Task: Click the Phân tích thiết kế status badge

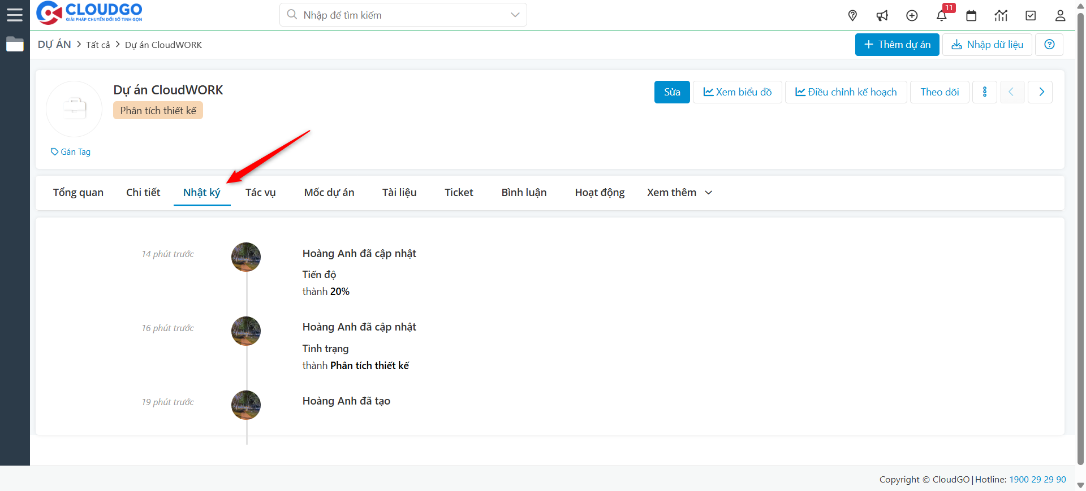Action: click(x=158, y=111)
